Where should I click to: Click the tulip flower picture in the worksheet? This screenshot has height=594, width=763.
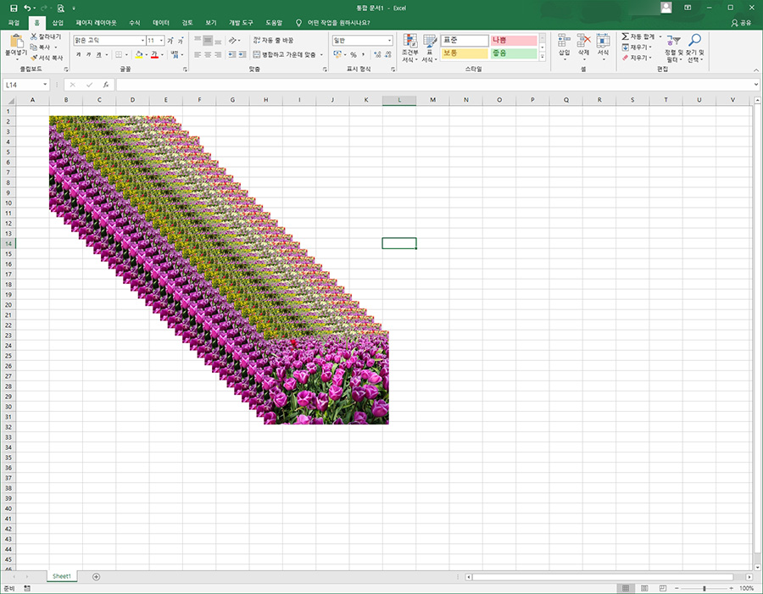click(x=219, y=270)
